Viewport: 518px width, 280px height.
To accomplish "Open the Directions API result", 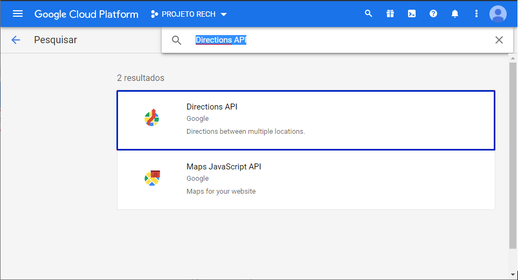I will [x=306, y=120].
